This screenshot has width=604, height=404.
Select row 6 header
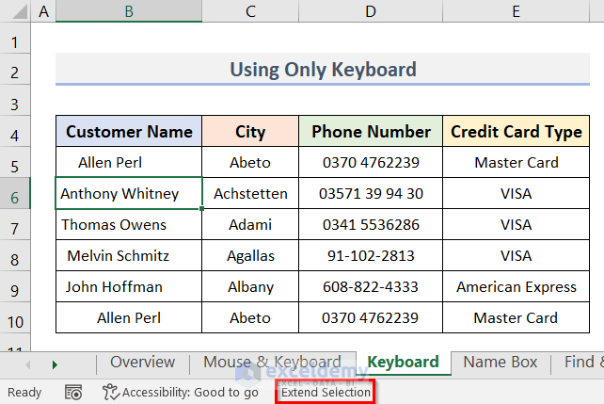pos(15,195)
